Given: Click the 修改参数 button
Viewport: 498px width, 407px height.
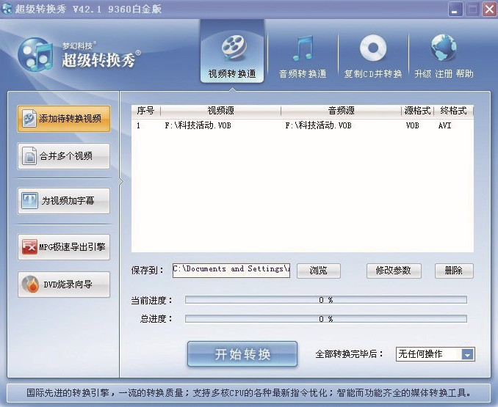Looking at the screenshot, I should 394,271.
